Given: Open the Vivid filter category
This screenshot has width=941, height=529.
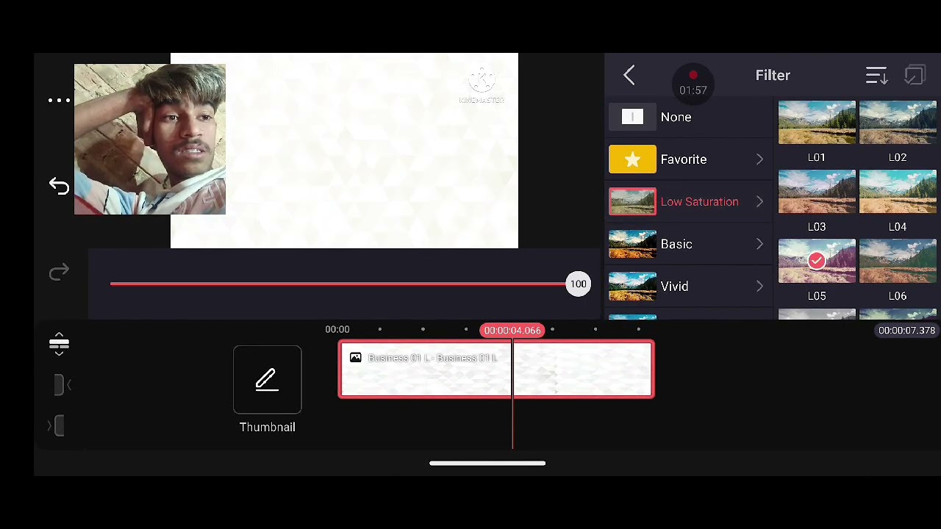Looking at the screenshot, I should tap(690, 287).
